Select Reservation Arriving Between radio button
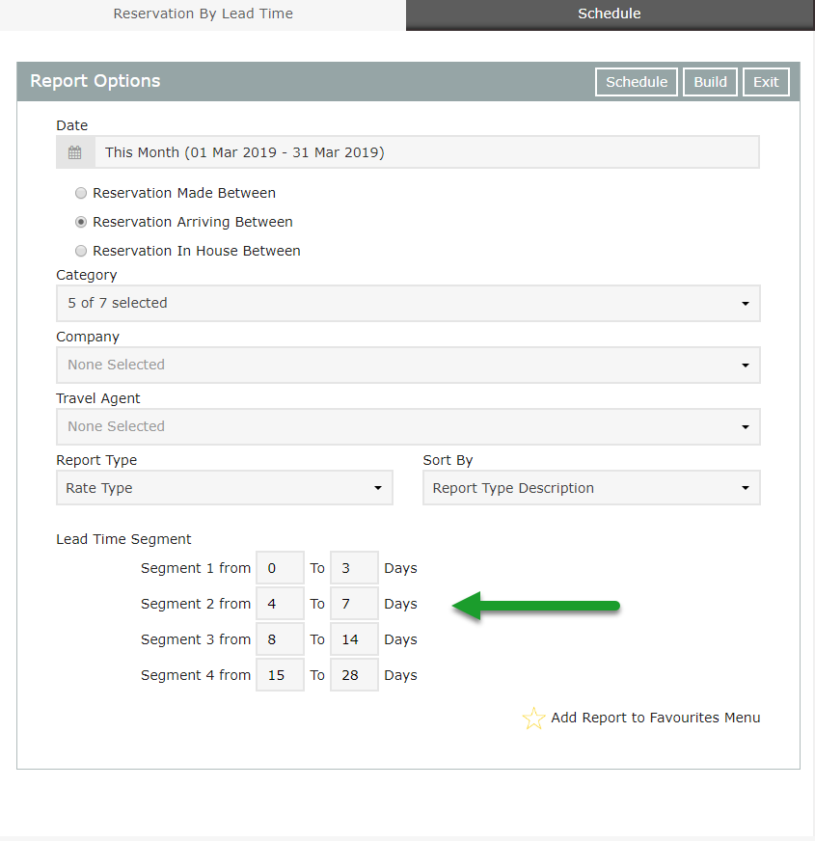 pos(80,222)
